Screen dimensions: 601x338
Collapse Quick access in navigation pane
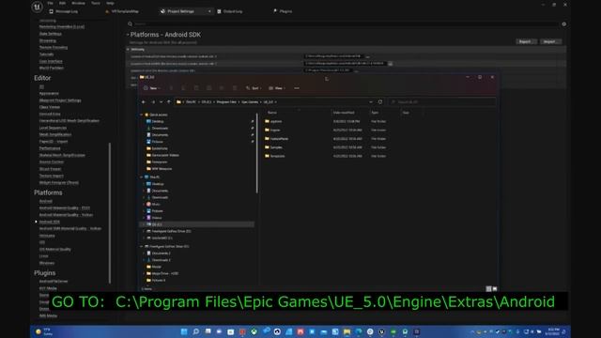click(142, 115)
